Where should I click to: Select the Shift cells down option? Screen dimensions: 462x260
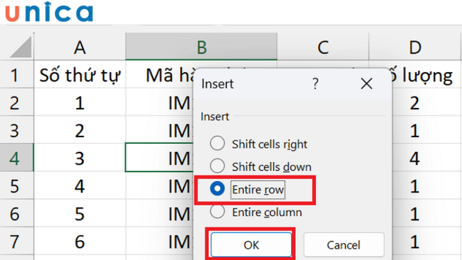217,166
